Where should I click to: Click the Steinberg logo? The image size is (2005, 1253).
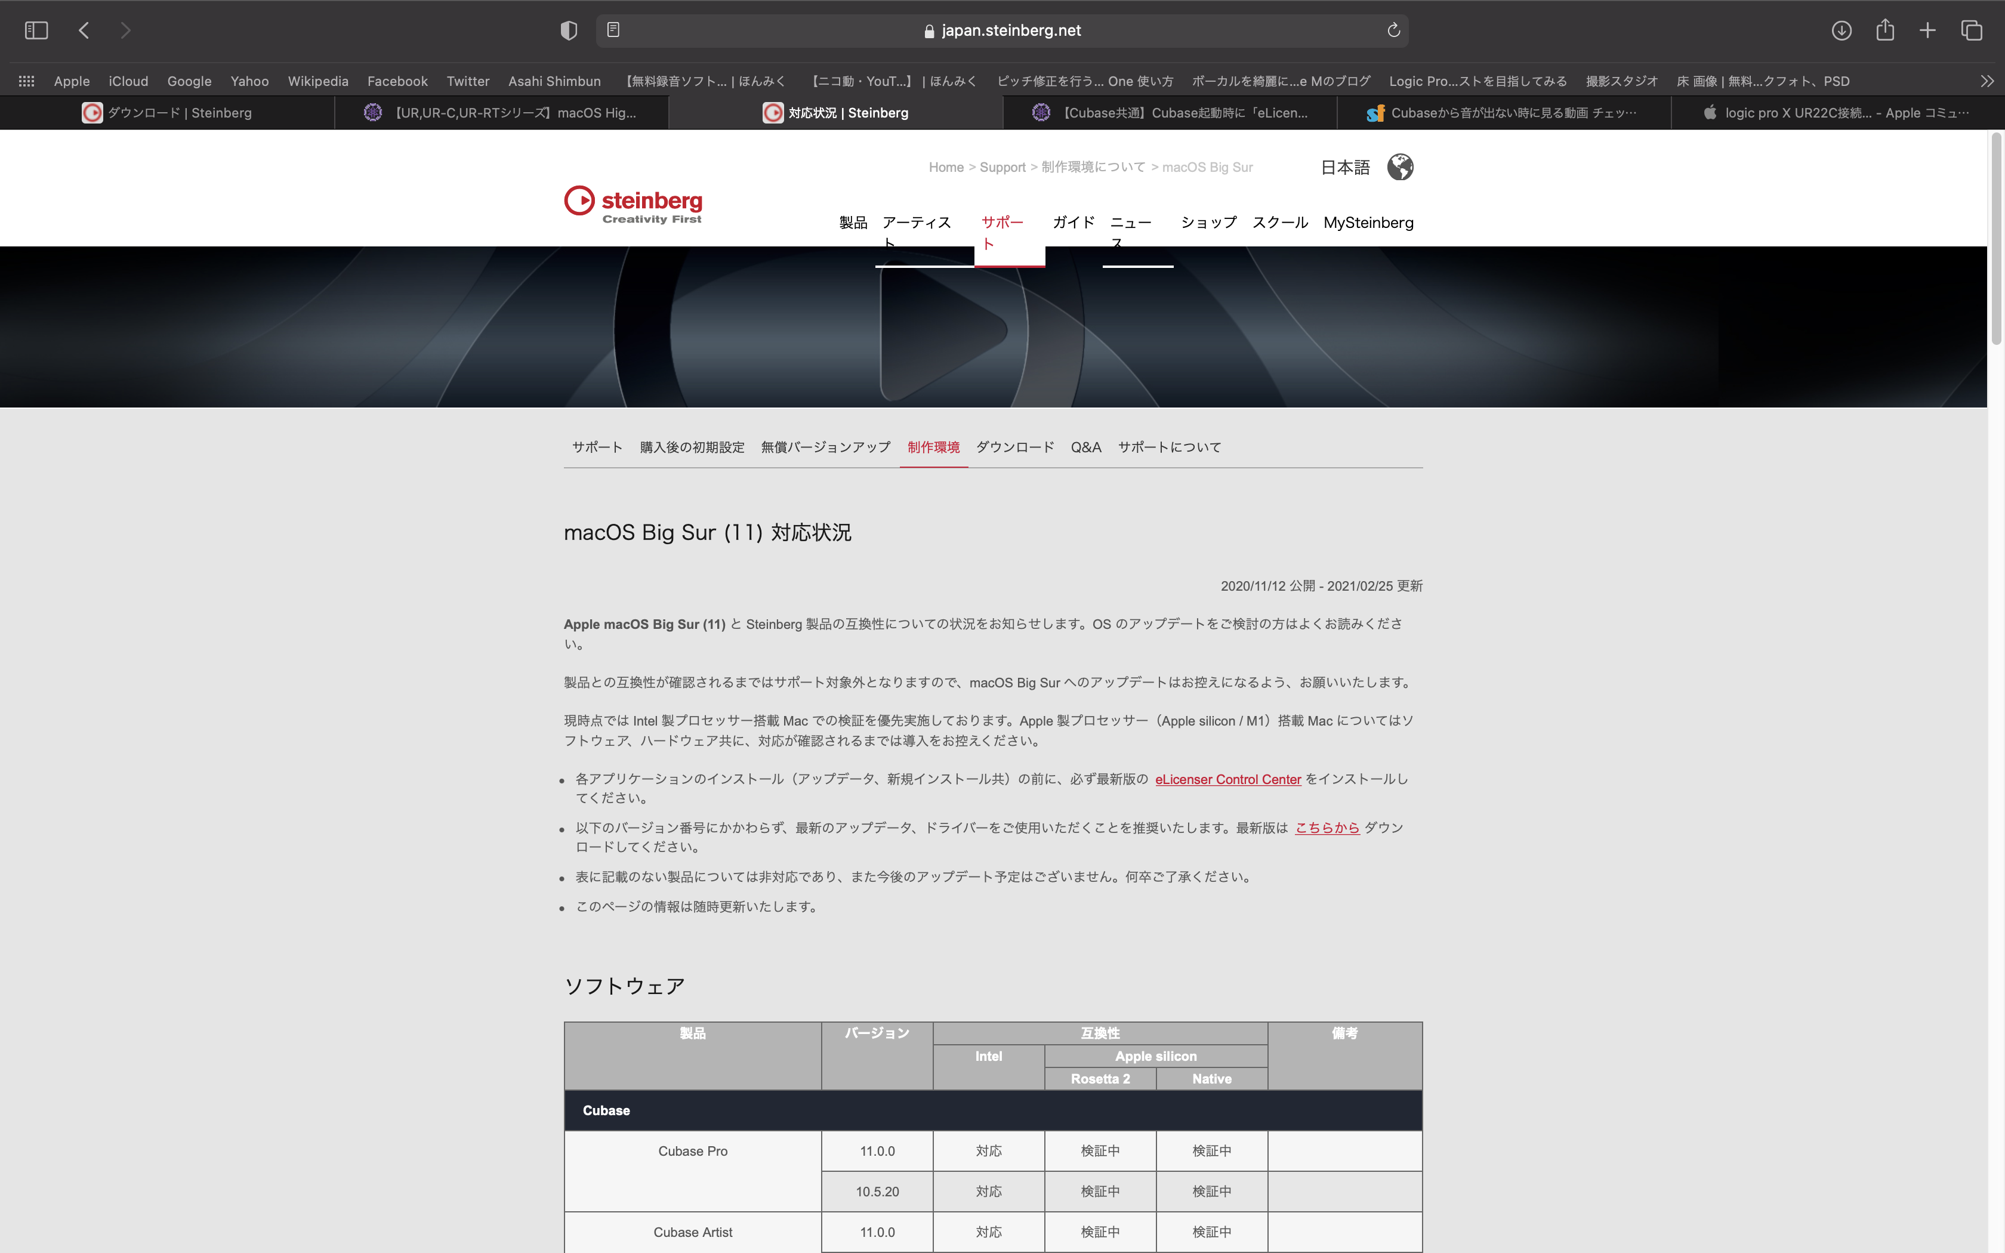(633, 205)
